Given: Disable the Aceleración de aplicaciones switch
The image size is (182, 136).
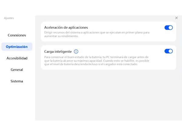Looking at the screenshot, I should [169, 28].
